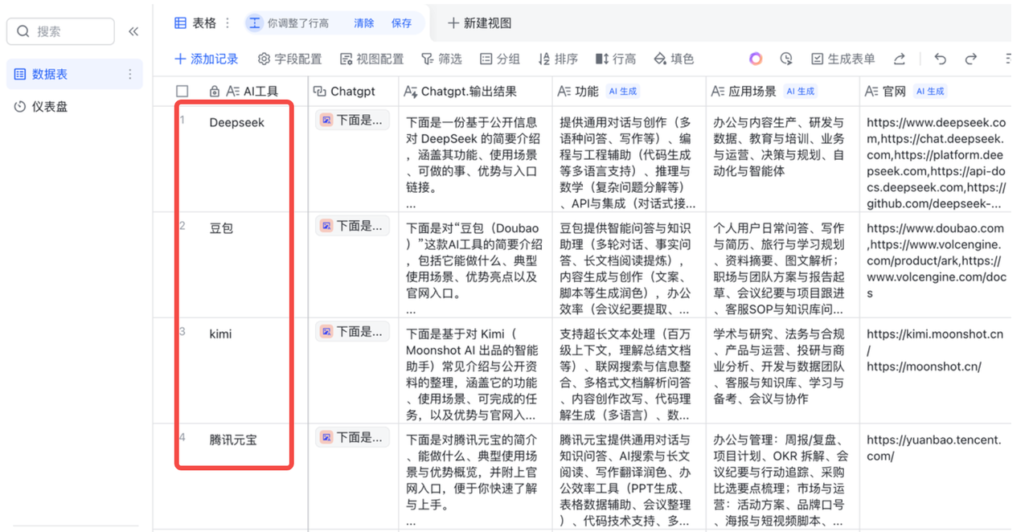
Task: Click 添加记录 to add a record
Action: coord(207,59)
